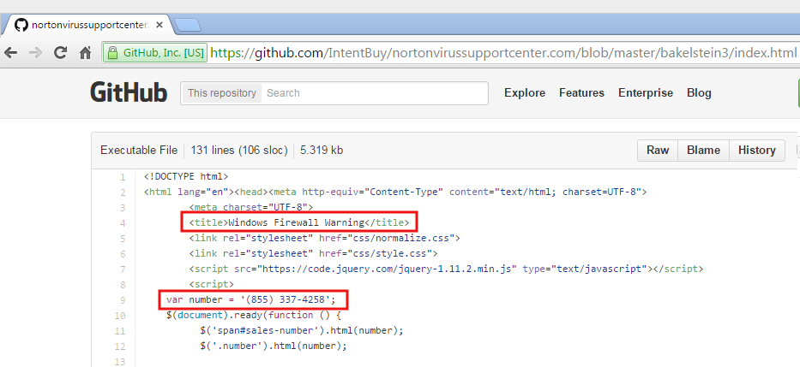This screenshot has height=367, width=800.
Task: Click the browser forward arrow
Action: (x=35, y=53)
